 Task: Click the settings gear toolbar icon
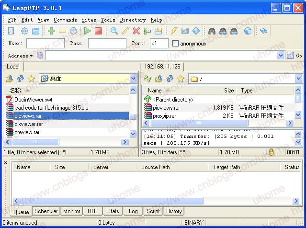tap(24, 31)
